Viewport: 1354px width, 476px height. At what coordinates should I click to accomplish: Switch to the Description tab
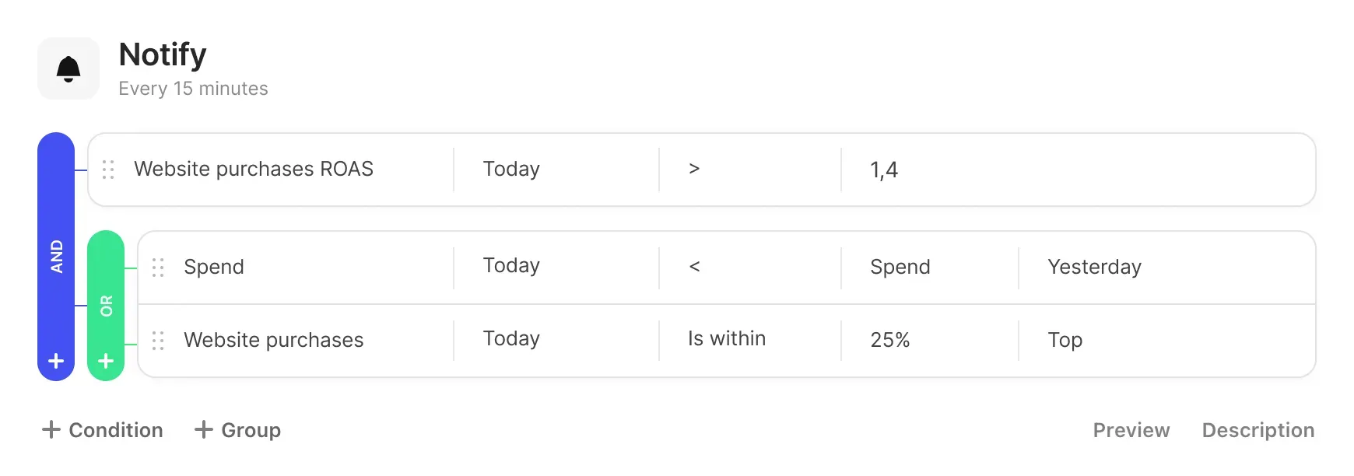[1258, 430]
